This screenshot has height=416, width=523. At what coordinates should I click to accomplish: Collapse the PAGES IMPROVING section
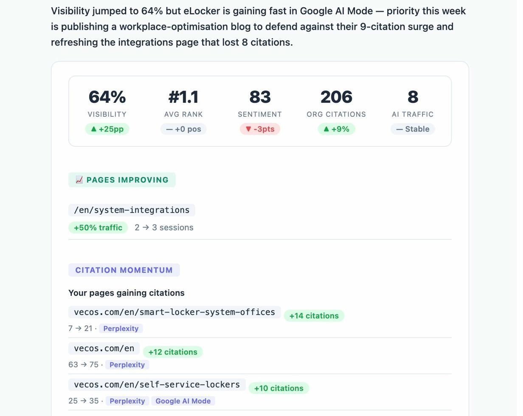(x=122, y=180)
